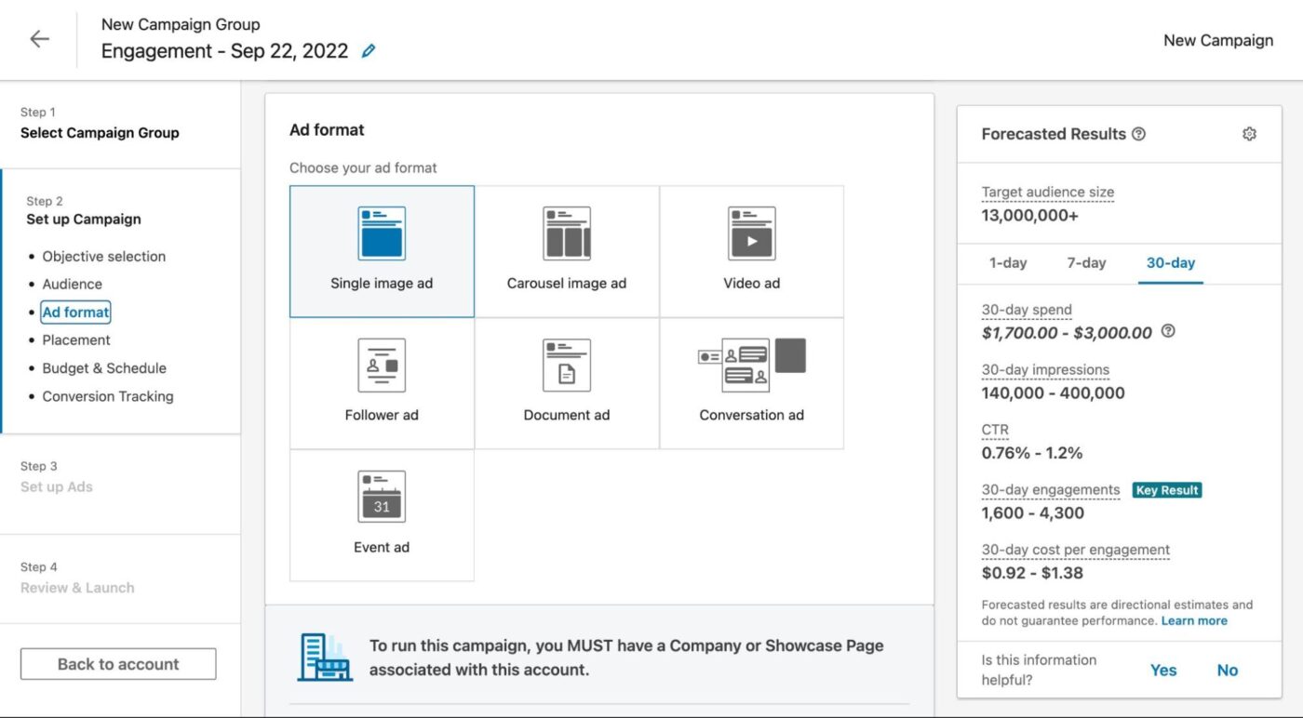The image size is (1303, 718).
Task: Start a New Campaign from the top bar
Action: pyautogui.click(x=1217, y=40)
